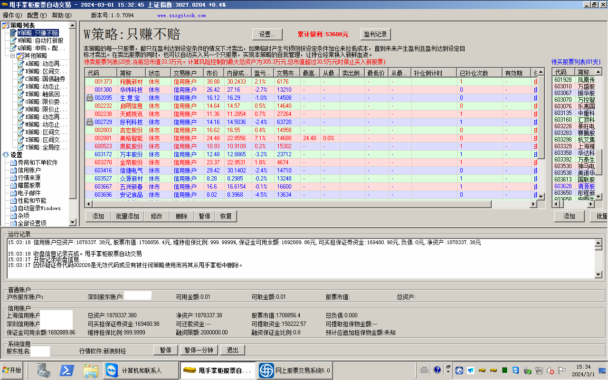Click the sidebar tree's scroll-down arrow
This screenshot has height=380, width=608.
pos(72,222)
